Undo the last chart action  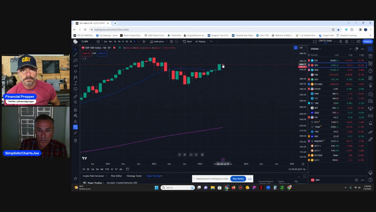coord(211,42)
